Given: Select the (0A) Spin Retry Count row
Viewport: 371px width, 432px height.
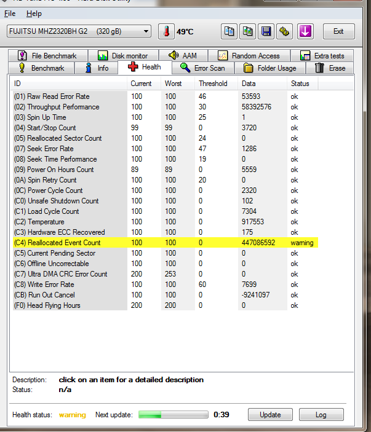Looking at the screenshot, I should (x=166, y=180).
